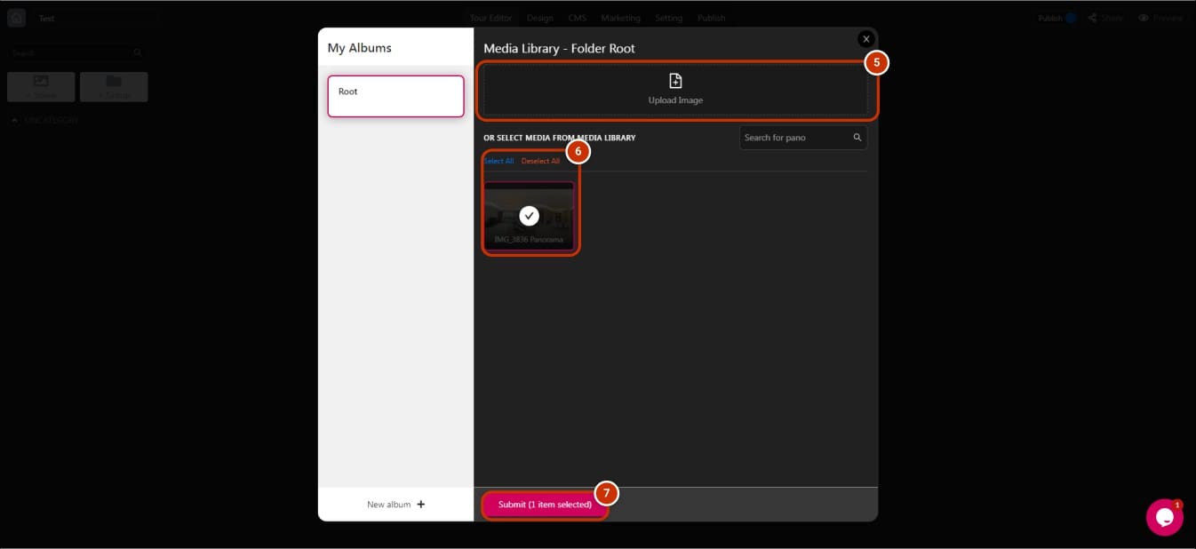Open the Design tab
1196x549 pixels.
[x=539, y=18]
